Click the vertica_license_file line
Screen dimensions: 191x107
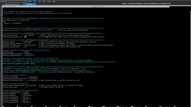pos(48,72)
